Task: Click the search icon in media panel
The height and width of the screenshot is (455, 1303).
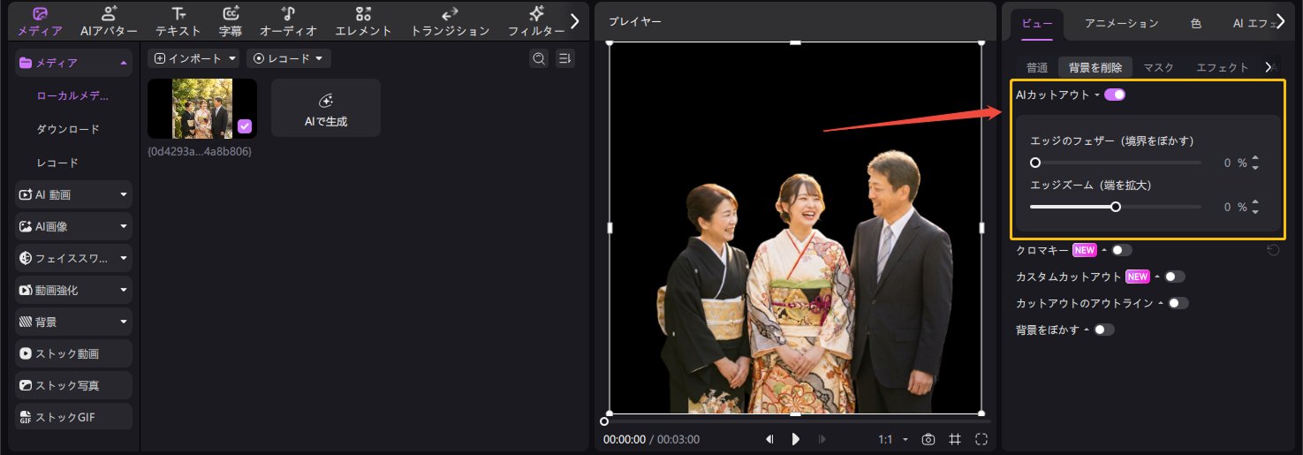Action: (x=538, y=58)
